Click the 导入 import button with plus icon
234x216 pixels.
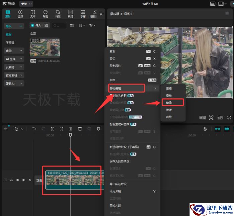36,25
